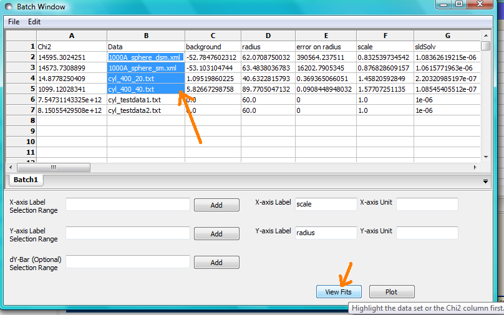Image resolution: width=504 pixels, height=315 pixels.
Task: Click X-axis Label Selection Range field
Action: click(127, 205)
